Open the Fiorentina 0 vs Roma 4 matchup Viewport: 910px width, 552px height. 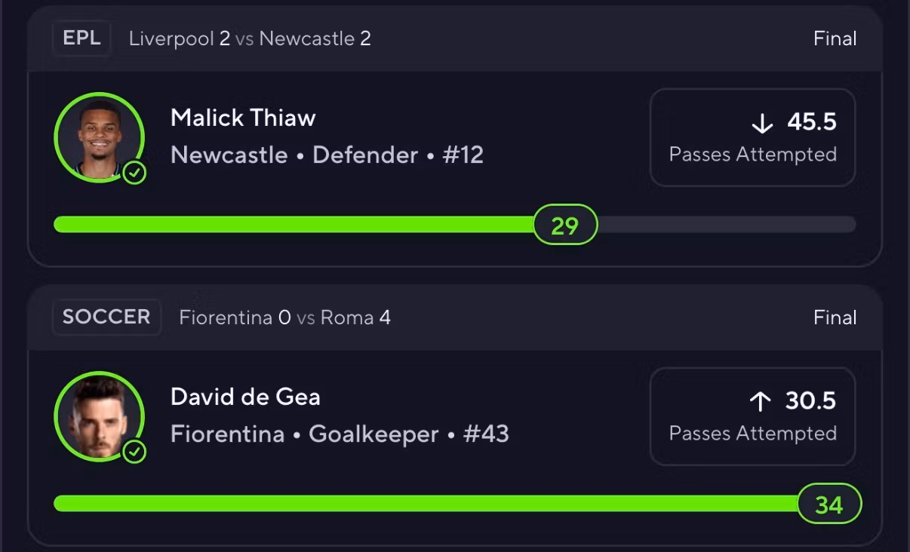[284, 317]
